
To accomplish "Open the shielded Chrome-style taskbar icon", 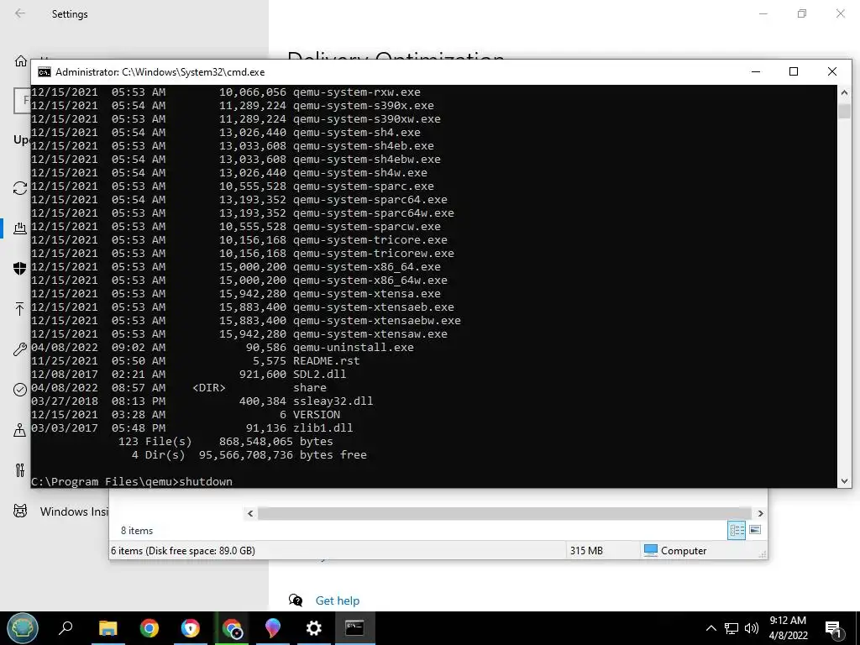I will point(191,628).
